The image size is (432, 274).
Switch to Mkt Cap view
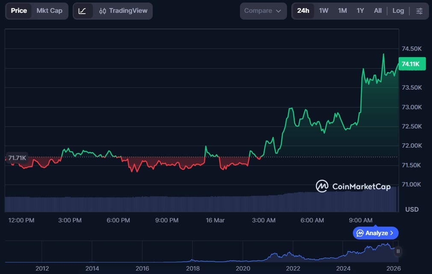tap(49, 11)
